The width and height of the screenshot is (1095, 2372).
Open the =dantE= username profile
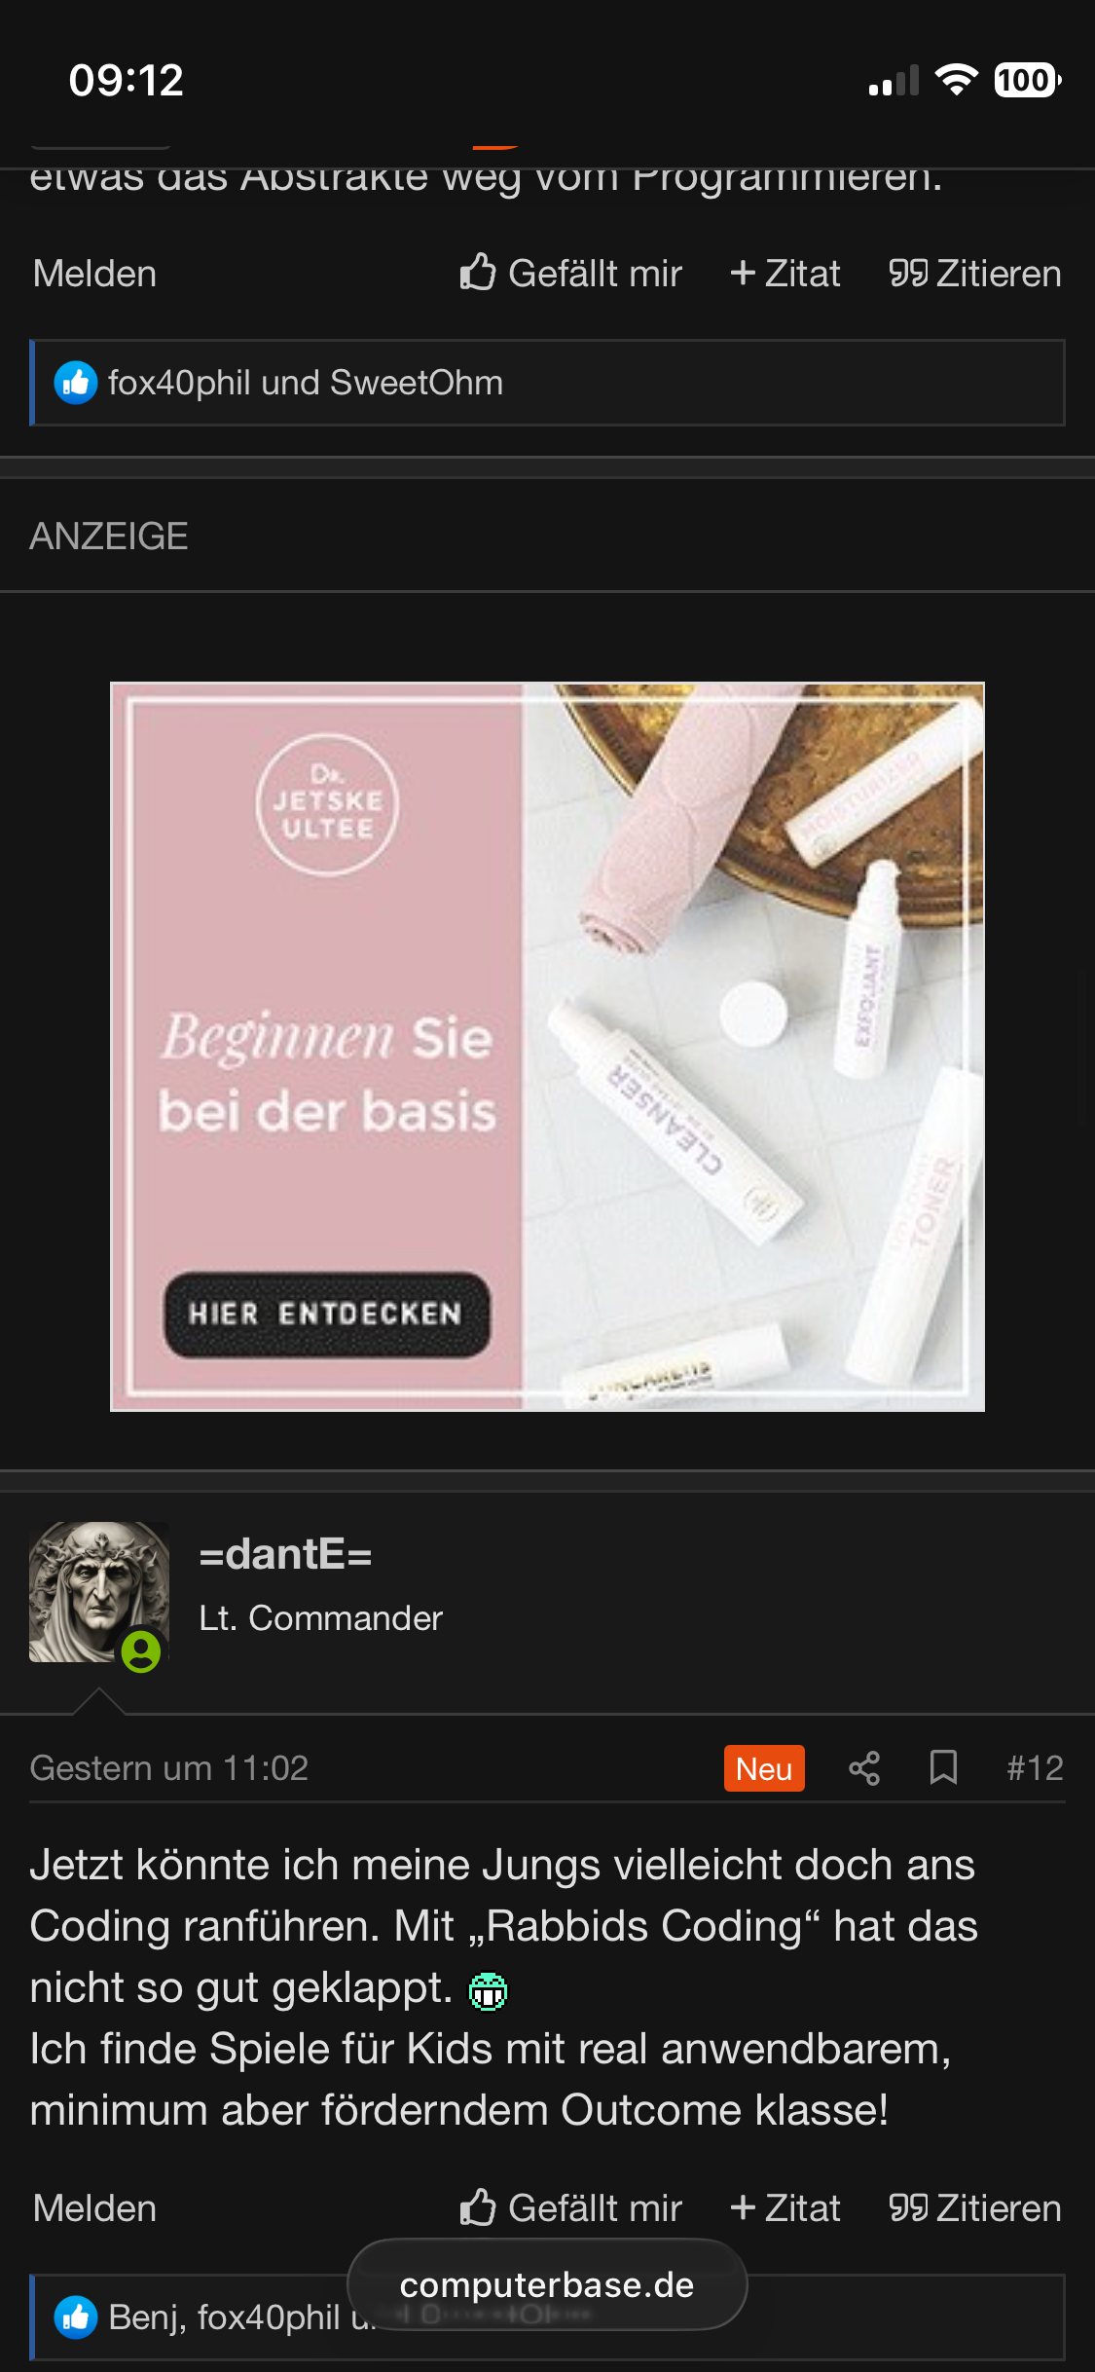click(x=285, y=1555)
